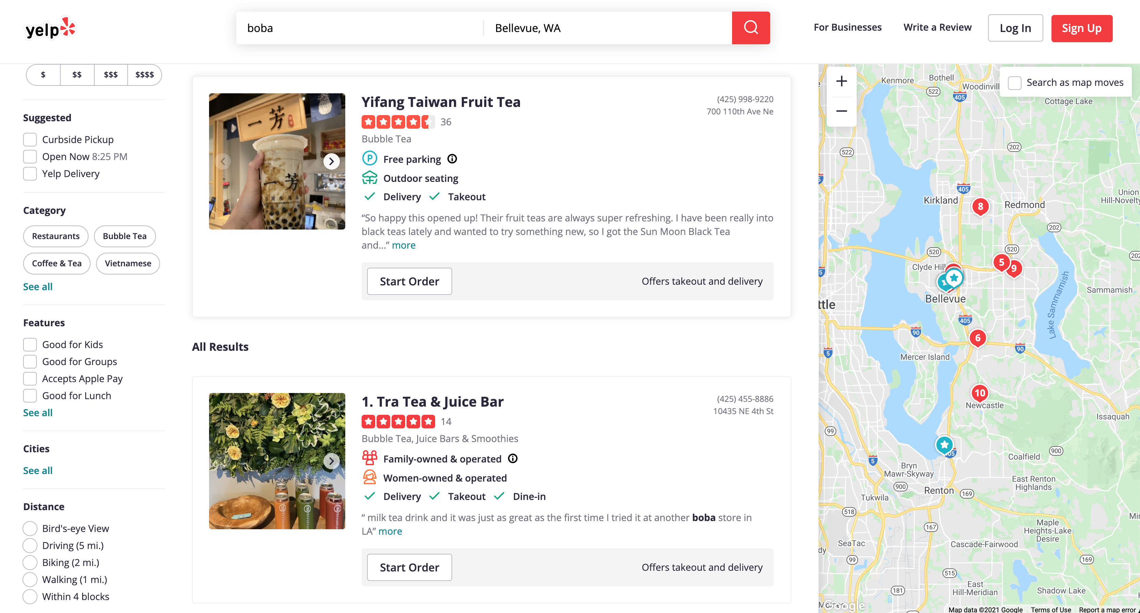Click Start Order for Yifang Taiwan Fruit Tea
The image size is (1140, 613).
click(x=409, y=281)
